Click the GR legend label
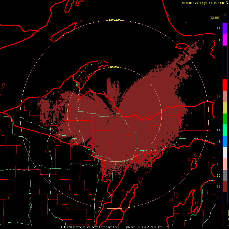The width and height of the screenshot is (229, 229). 219,96
